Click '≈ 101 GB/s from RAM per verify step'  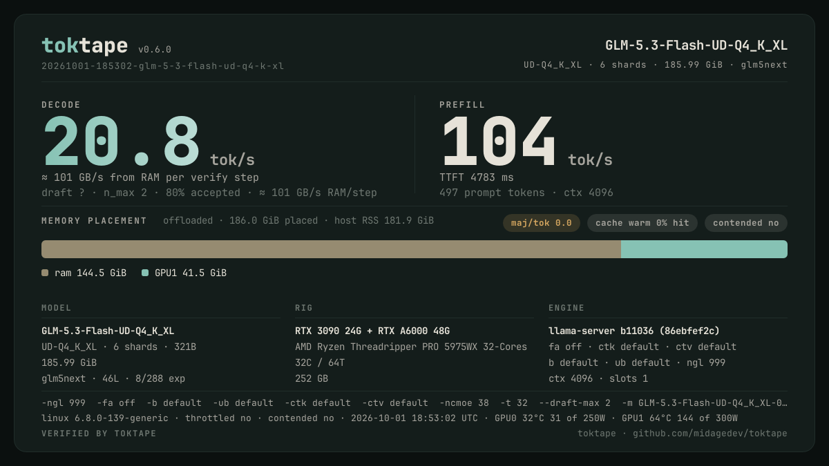click(150, 177)
